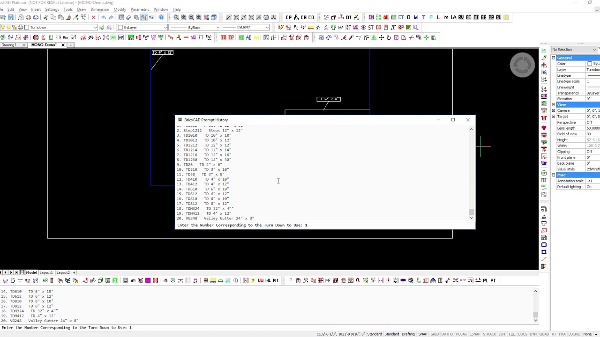Click the DT icon beside CP group
The image size is (600, 337).
coord(349,17)
